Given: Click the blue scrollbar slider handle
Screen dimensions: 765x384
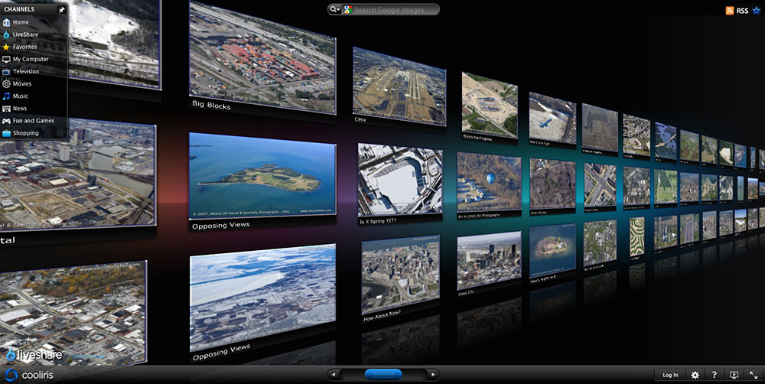Looking at the screenshot, I should coord(382,374).
